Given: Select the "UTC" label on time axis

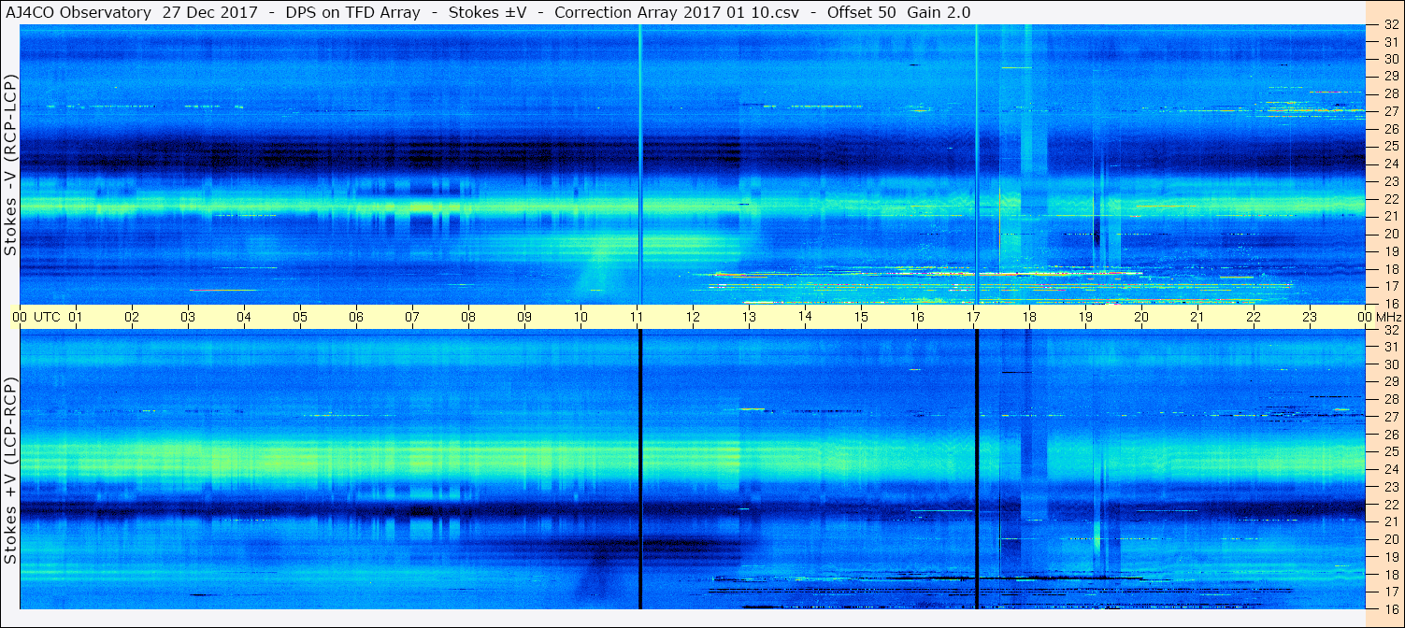Looking at the screenshot, I should [x=47, y=317].
